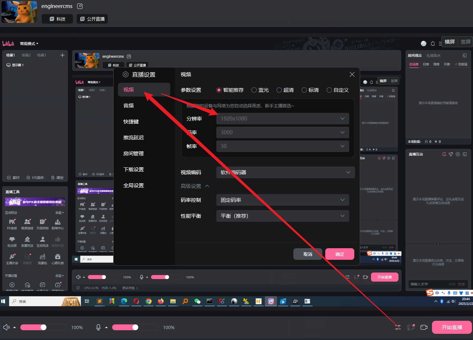Choose the 超清 radio button
Viewport: 473px width, 340px height.
pos(279,90)
